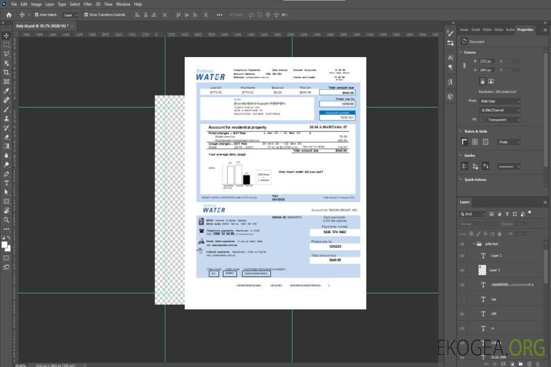Screen dimensions: 551x367
Task: Expand the Quick Actions section
Action: pos(460,179)
